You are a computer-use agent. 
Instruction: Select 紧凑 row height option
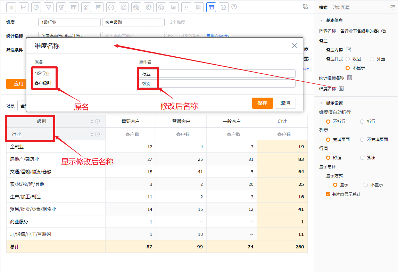(362, 157)
